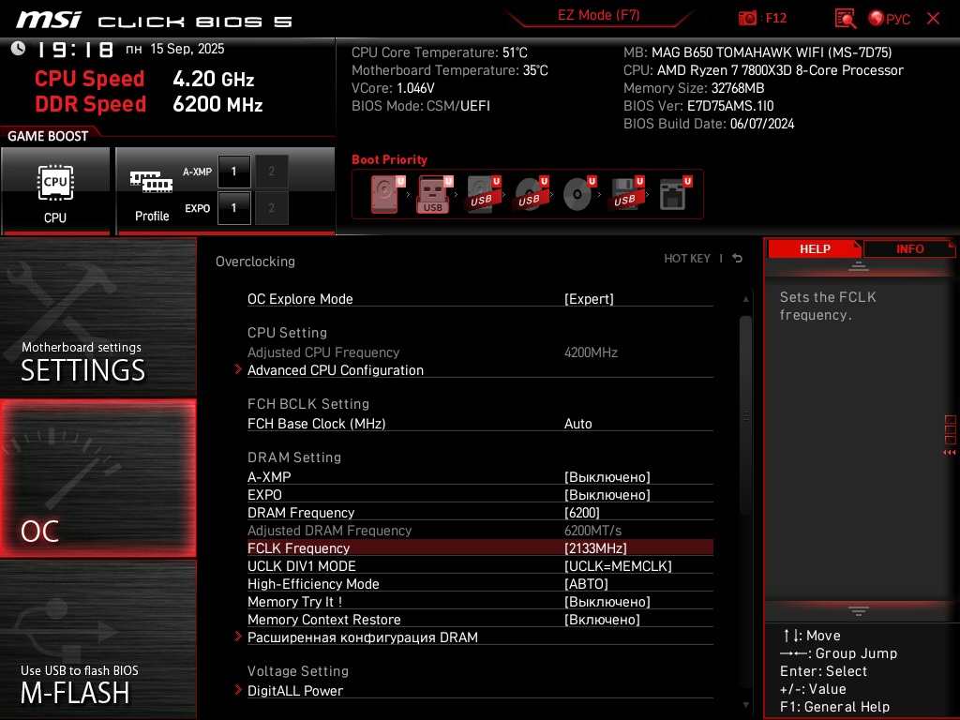
Task: Select the network boot device icon
Action: (x=675, y=194)
